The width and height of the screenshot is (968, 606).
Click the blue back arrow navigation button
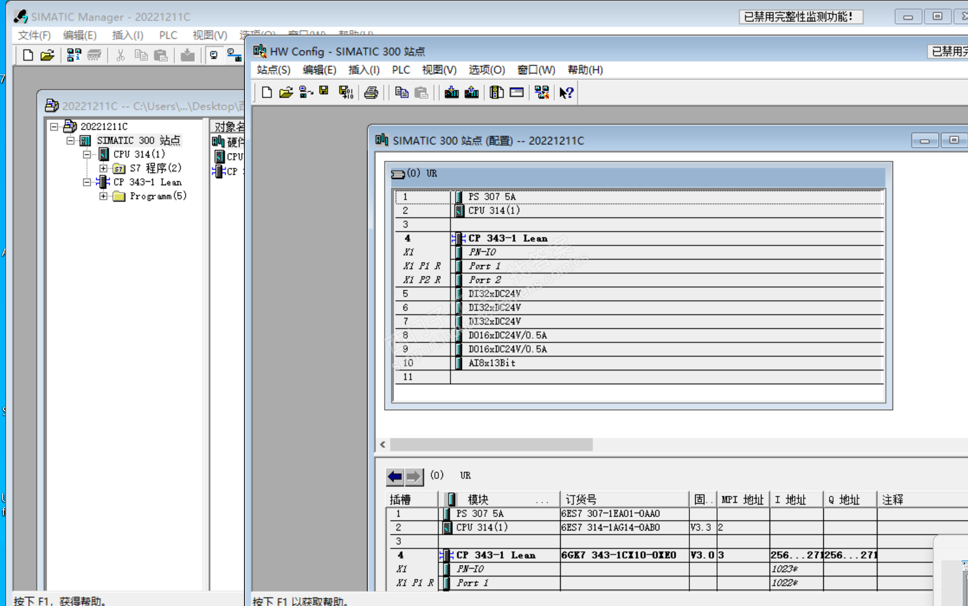395,476
